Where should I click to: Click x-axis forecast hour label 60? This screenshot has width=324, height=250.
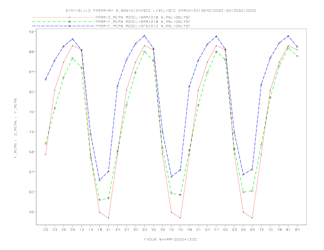(x=225, y=230)
